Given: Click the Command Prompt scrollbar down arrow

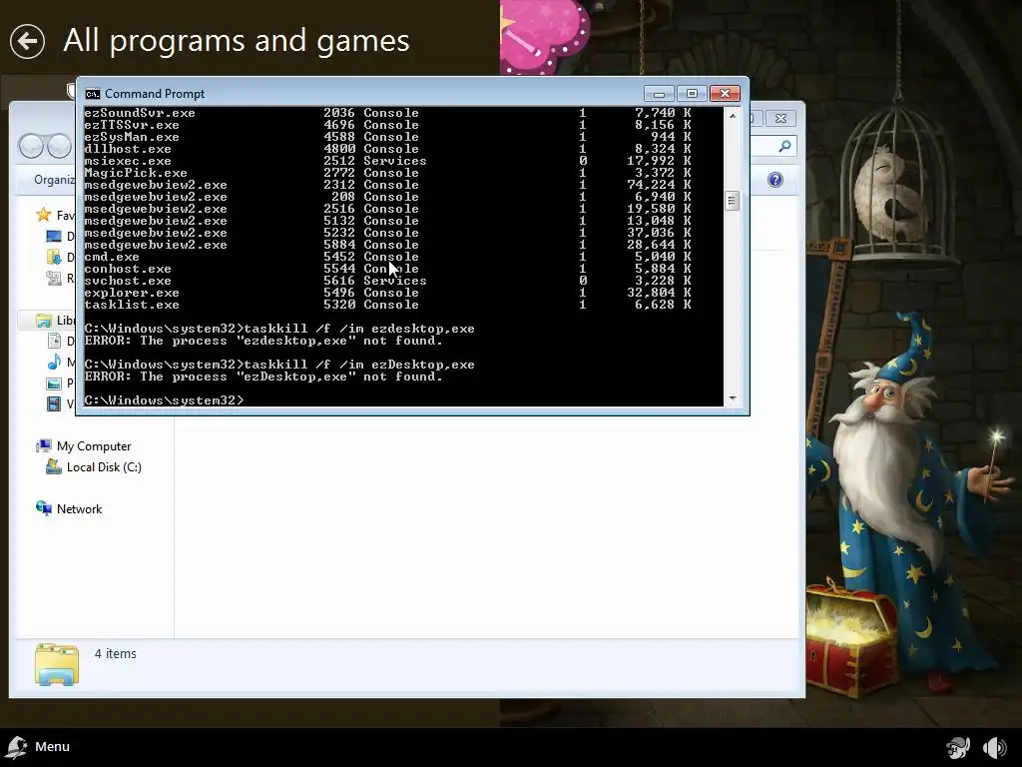Looking at the screenshot, I should pyautogui.click(x=732, y=397).
